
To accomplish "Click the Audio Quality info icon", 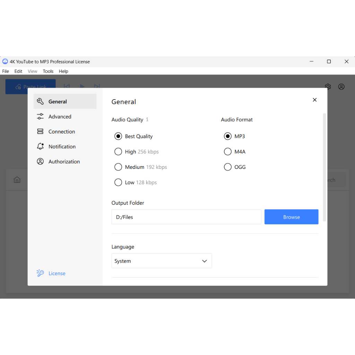I will [x=147, y=120].
